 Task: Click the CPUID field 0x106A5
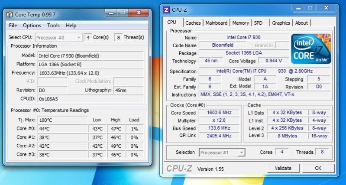click(91, 99)
